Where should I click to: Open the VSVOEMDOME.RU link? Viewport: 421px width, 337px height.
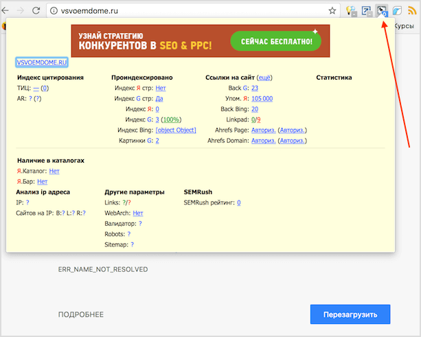pyautogui.click(x=42, y=62)
